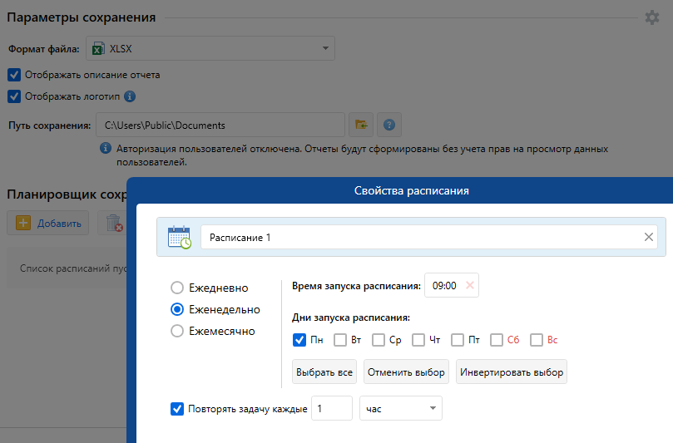Click the info icon beside authorization notice
This screenshot has width=673, height=443.
click(106, 149)
